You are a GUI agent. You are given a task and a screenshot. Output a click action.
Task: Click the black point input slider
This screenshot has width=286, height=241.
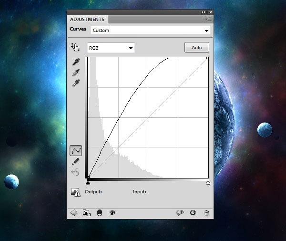pyautogui.click(x=88, y=183)
